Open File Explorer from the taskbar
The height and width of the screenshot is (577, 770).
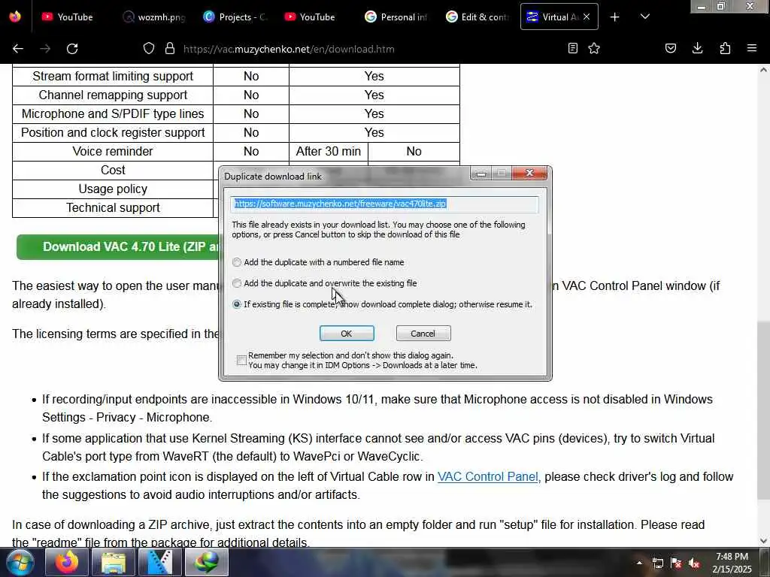tap(113, 562)
